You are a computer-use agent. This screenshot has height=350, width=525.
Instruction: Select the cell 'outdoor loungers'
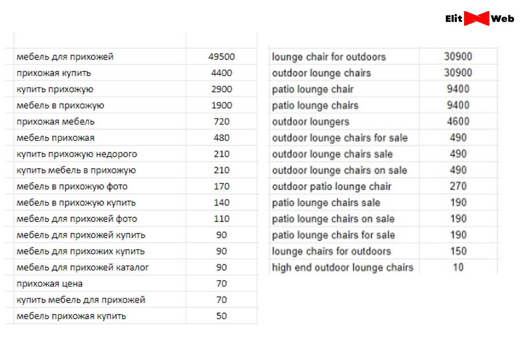pyautogui.click(x=344, y=122)
